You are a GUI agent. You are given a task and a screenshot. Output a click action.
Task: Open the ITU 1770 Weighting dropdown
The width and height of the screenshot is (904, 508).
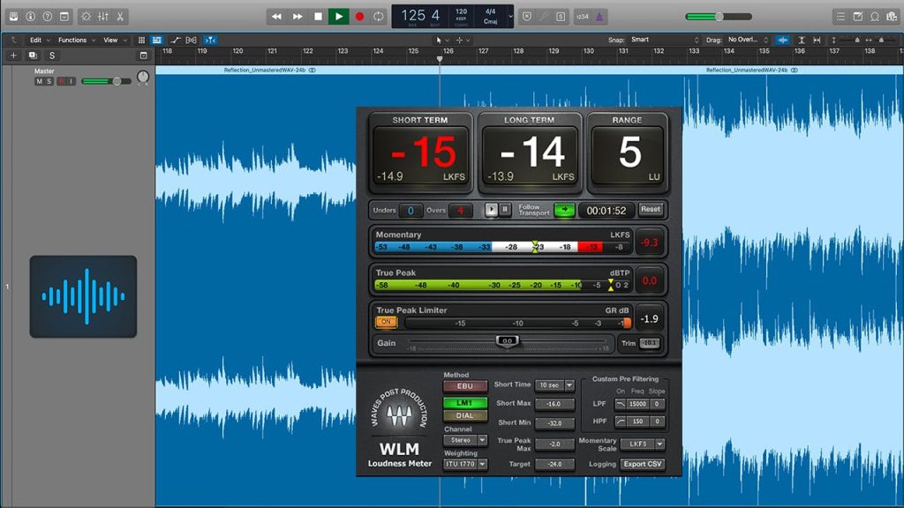point(464,464)
